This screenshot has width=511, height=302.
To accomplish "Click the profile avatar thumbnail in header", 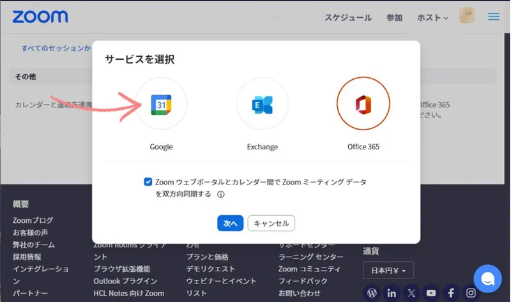I will click(x=467, y=16).
